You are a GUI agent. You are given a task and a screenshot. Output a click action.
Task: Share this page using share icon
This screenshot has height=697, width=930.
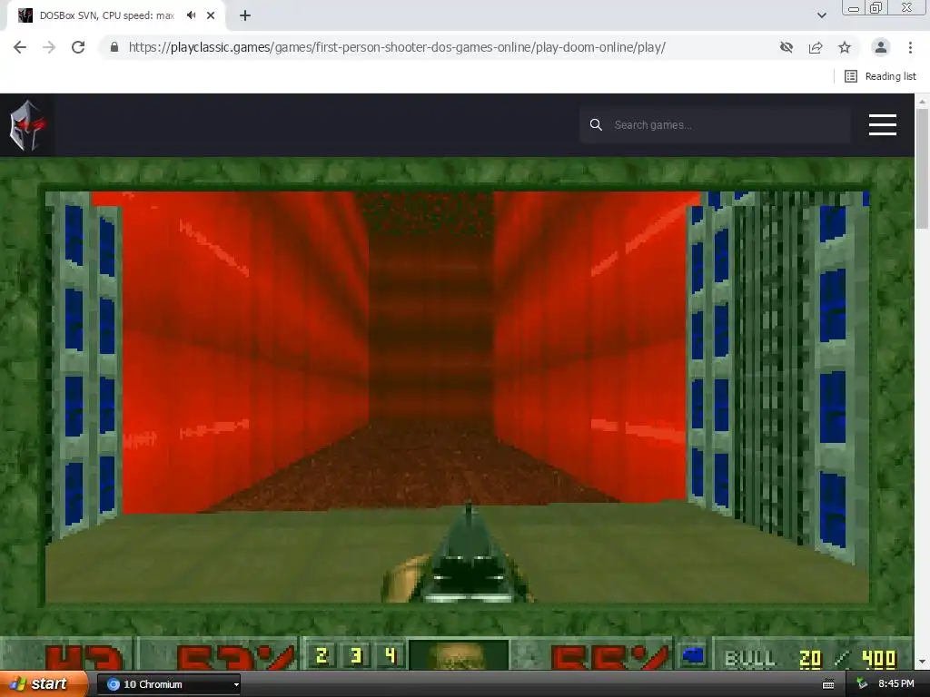pyautogui.click(x=816, y=47)
